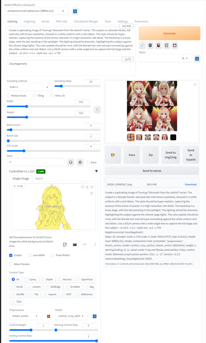The image size is (206, 343).
Task: Collapse the ControlNet v1.1.227 section
Action: [97, 171]
